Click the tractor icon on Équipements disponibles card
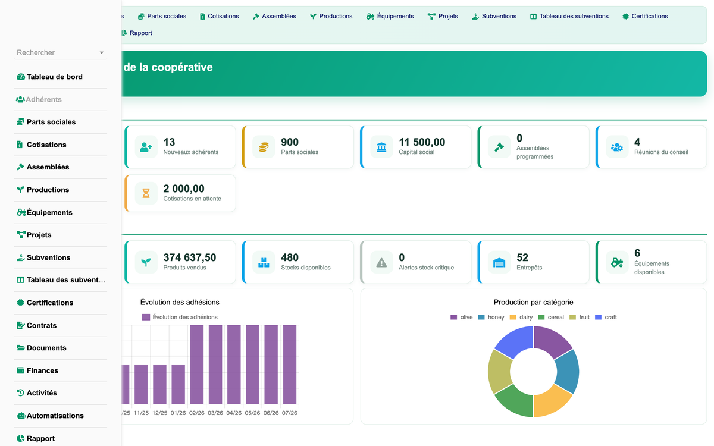The width and height of the screenshot is (714, 446). click(x=617, y=262)
